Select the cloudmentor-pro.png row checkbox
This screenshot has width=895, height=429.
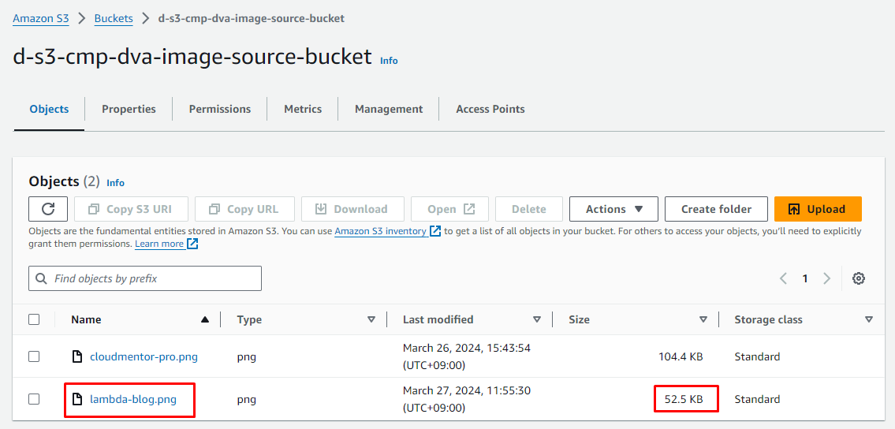[x=34, y=356]
